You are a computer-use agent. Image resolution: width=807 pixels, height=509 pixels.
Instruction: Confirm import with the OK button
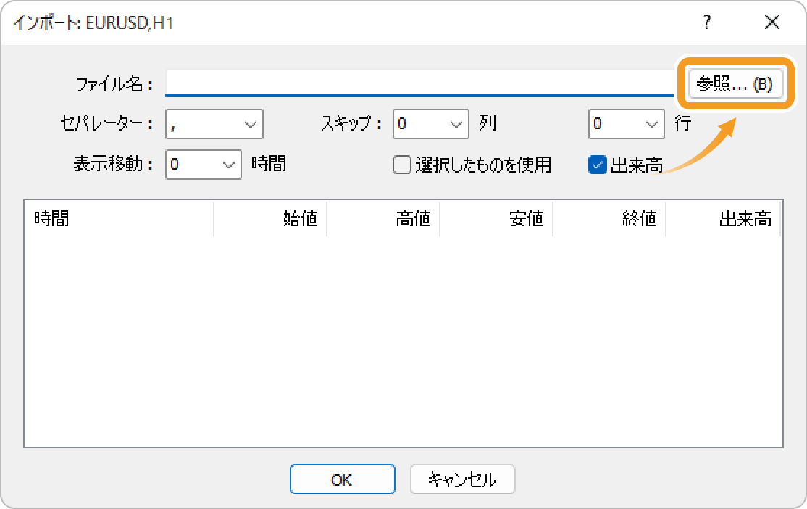[x=342, y=480]
